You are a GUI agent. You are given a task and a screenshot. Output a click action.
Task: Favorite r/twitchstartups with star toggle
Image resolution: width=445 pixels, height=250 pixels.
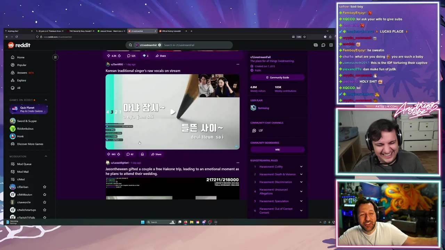pos(44,210)
